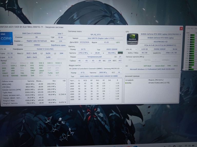Click the memory type 'DDR5 SDRAM'
The image size is (197, 147).
pyautogui.click(x=112, y=49)
